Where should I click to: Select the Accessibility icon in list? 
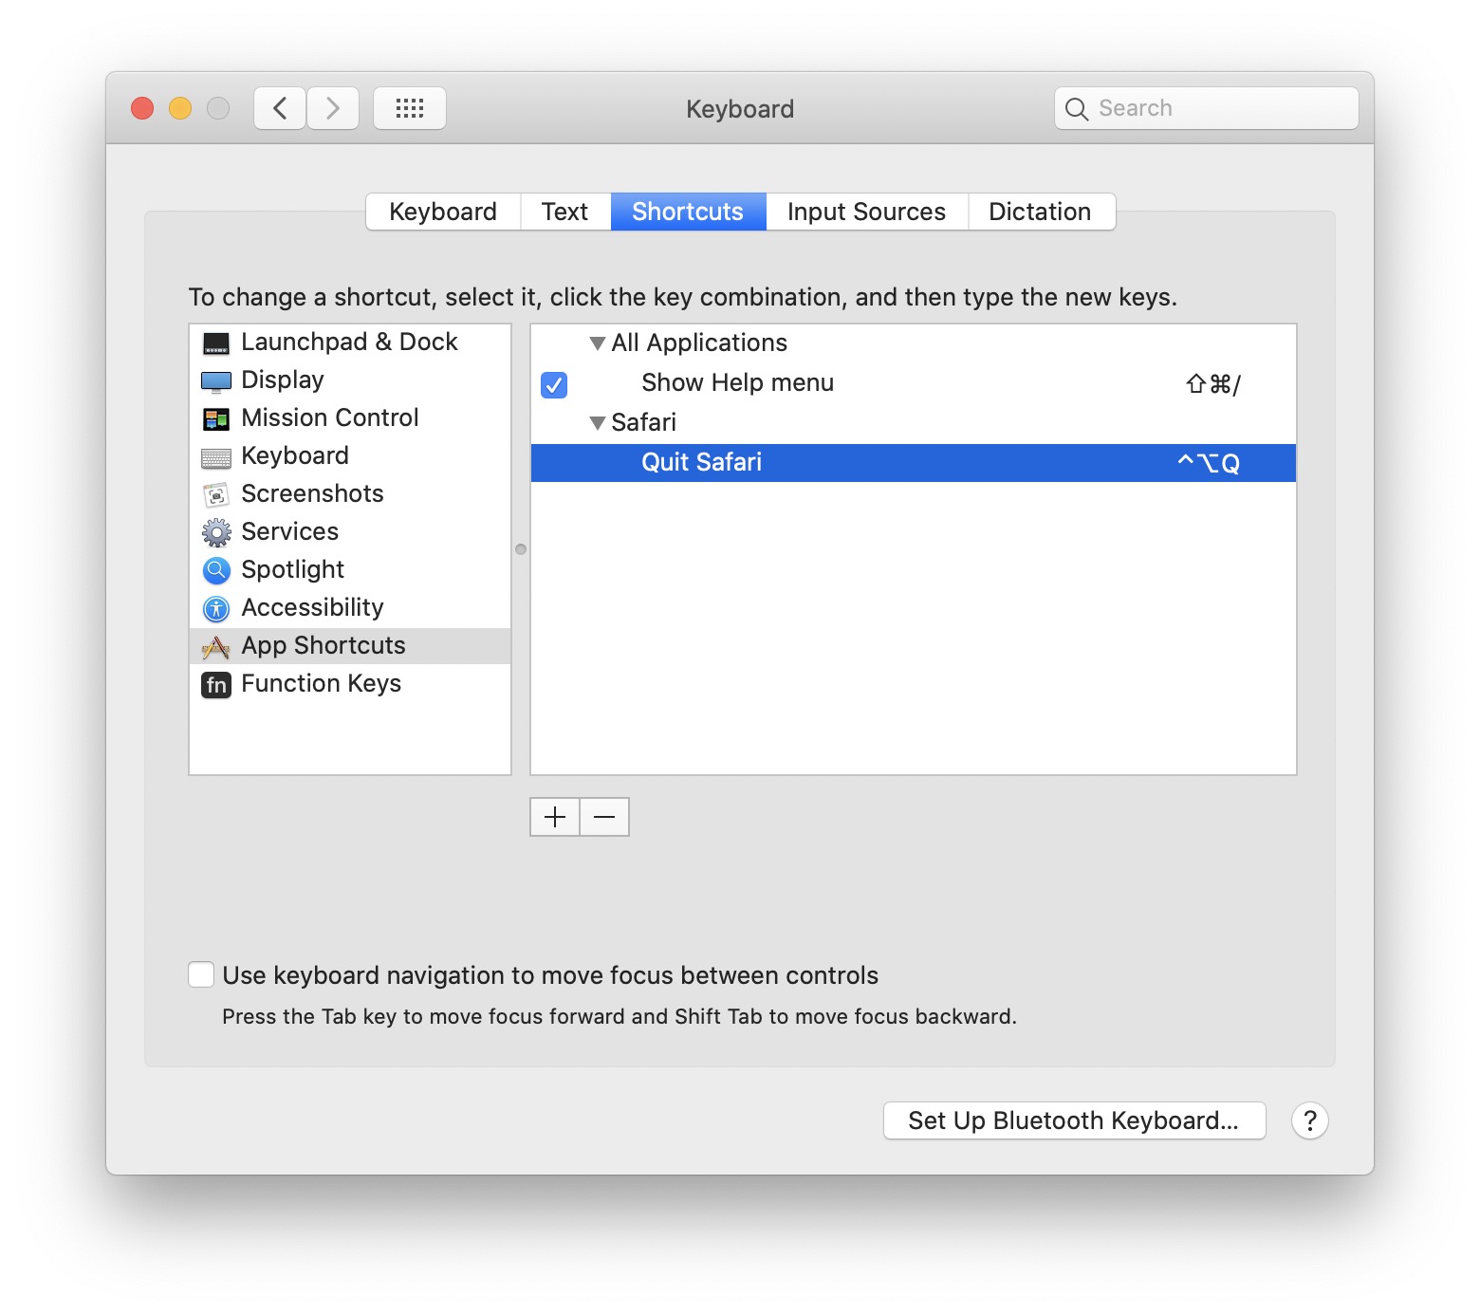point(216,609)
